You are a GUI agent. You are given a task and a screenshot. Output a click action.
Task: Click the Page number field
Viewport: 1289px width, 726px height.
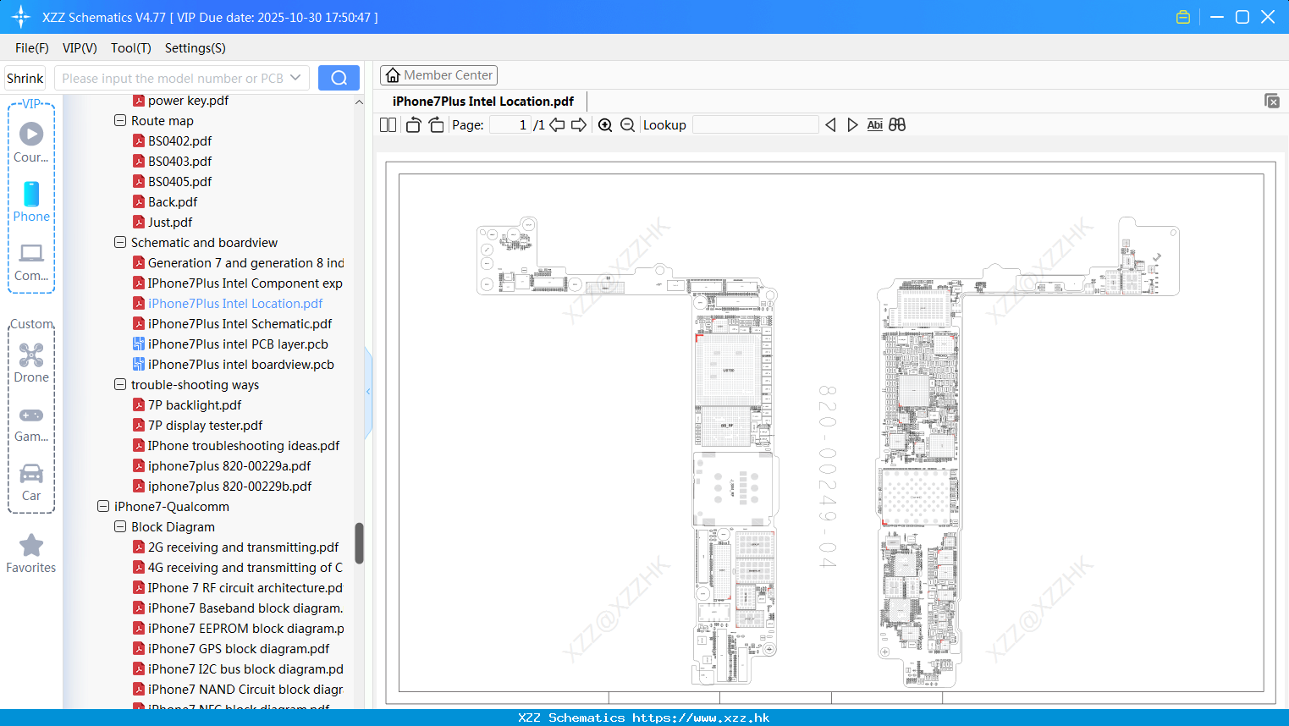pyautogui.click(x=510, y=125)
